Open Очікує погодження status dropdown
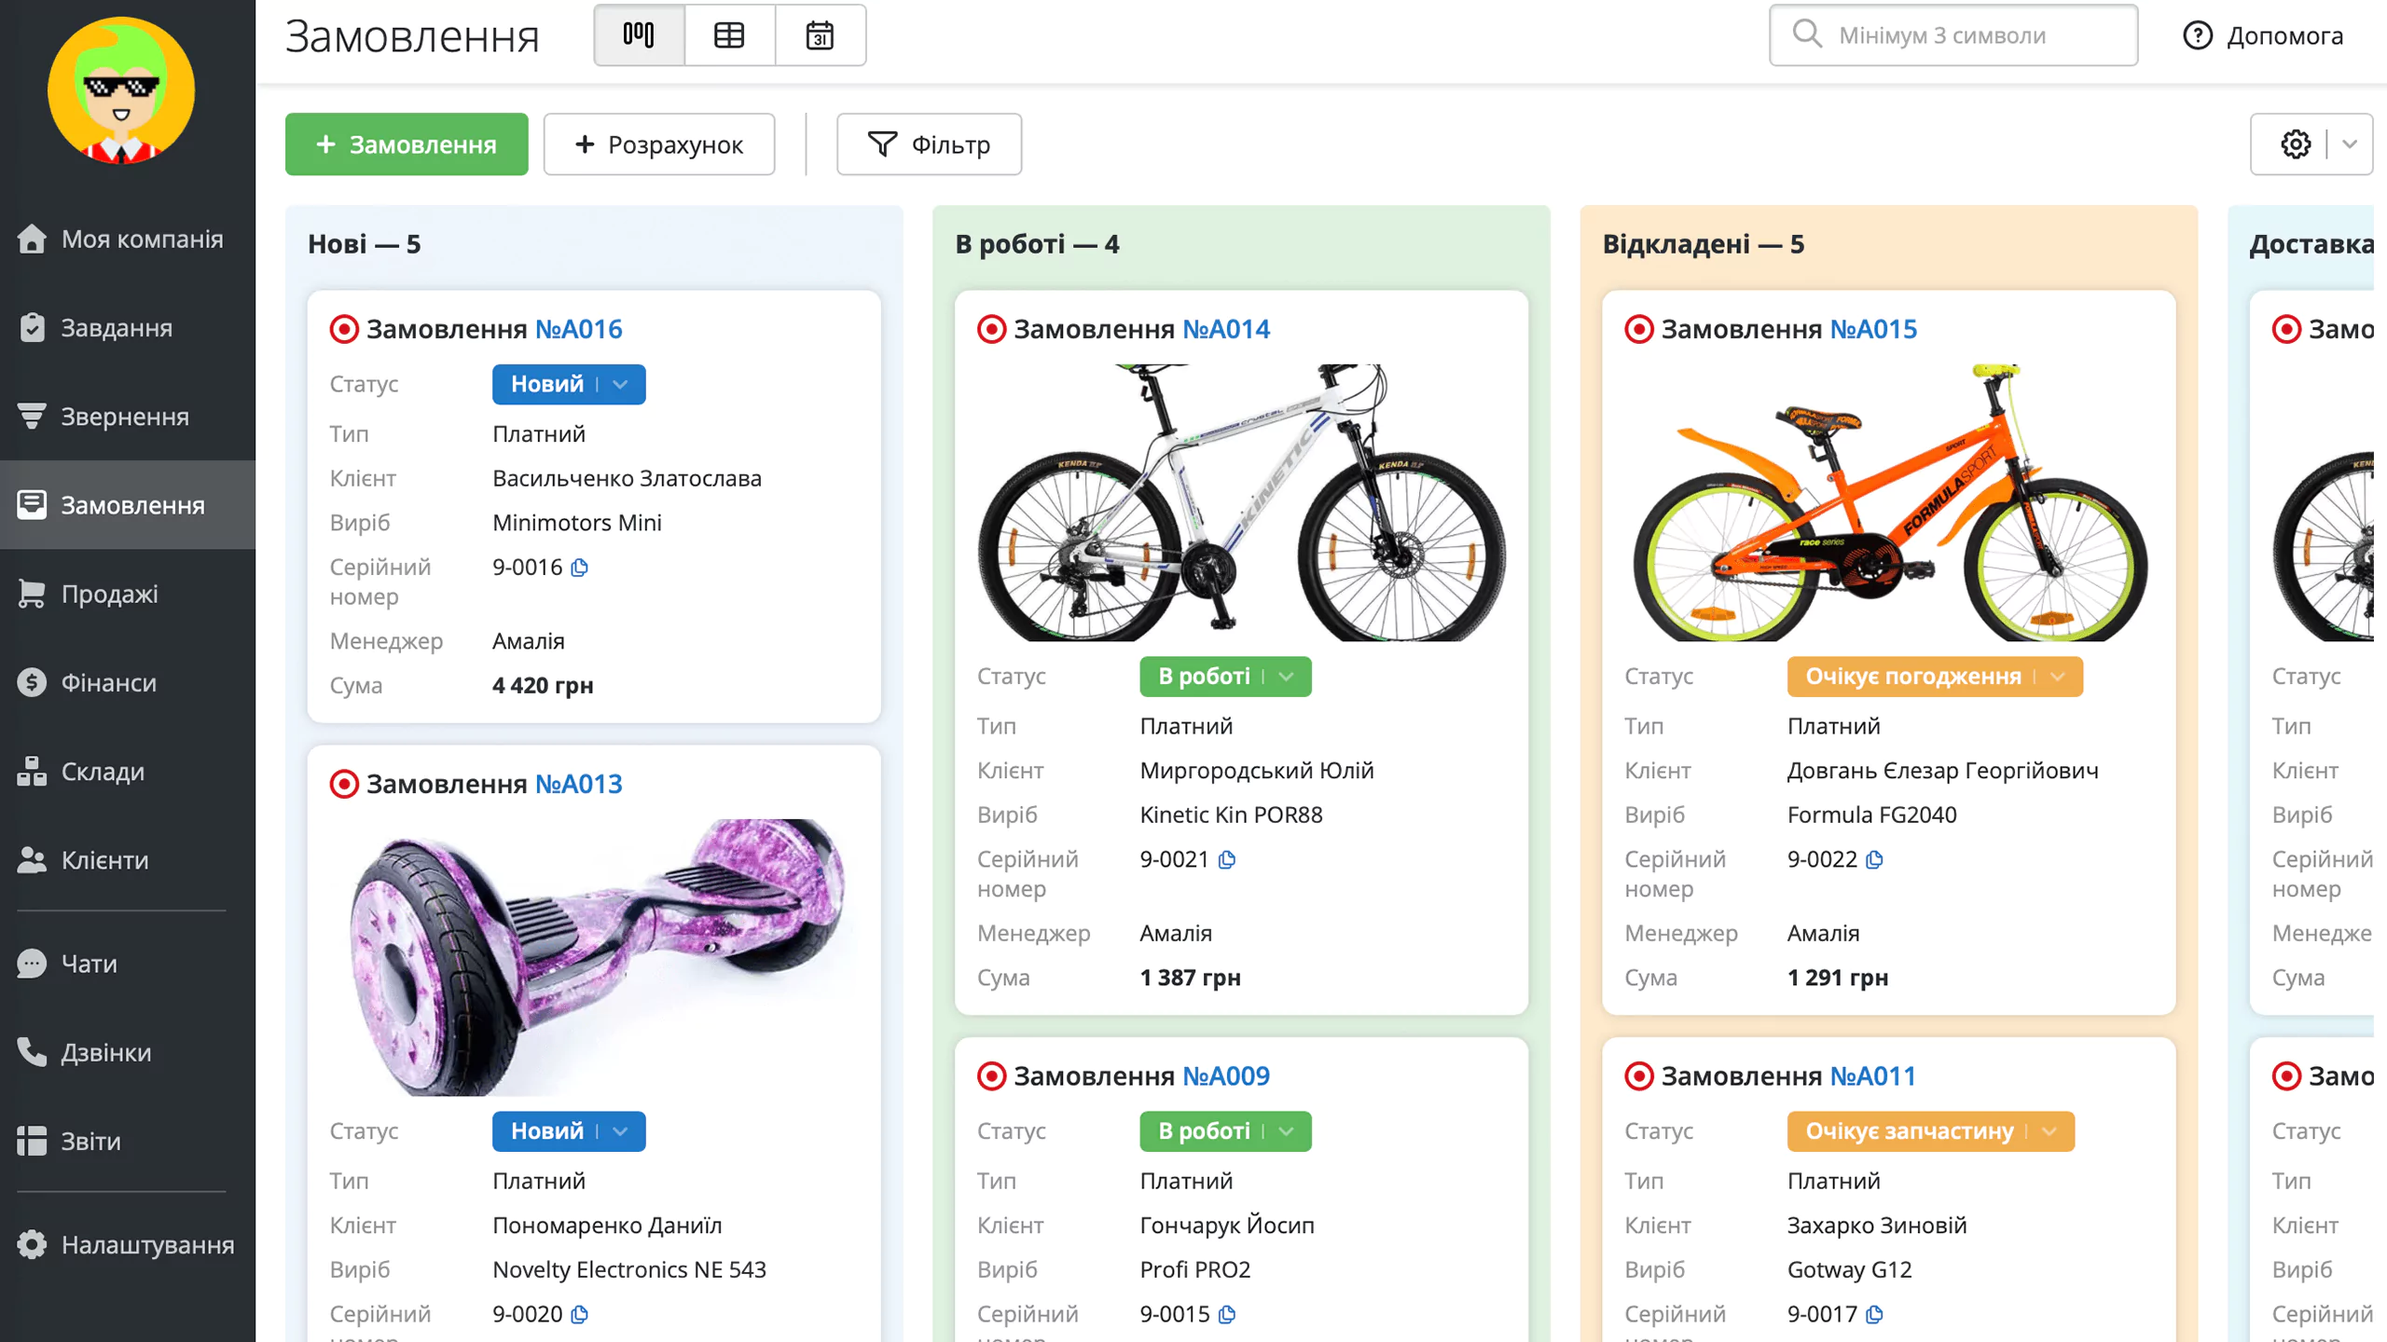Screen dimensions: 2387x1342 1935,676
